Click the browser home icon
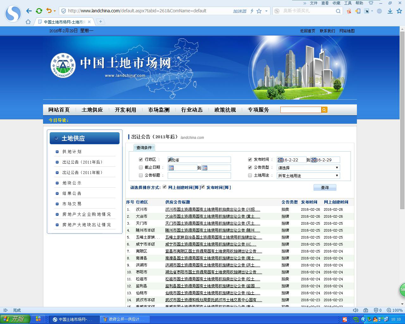 [28, 22]
